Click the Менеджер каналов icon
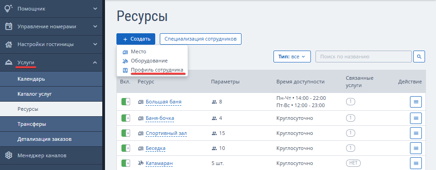This screenshot has width=436, height=170. (x=9, y=155)
